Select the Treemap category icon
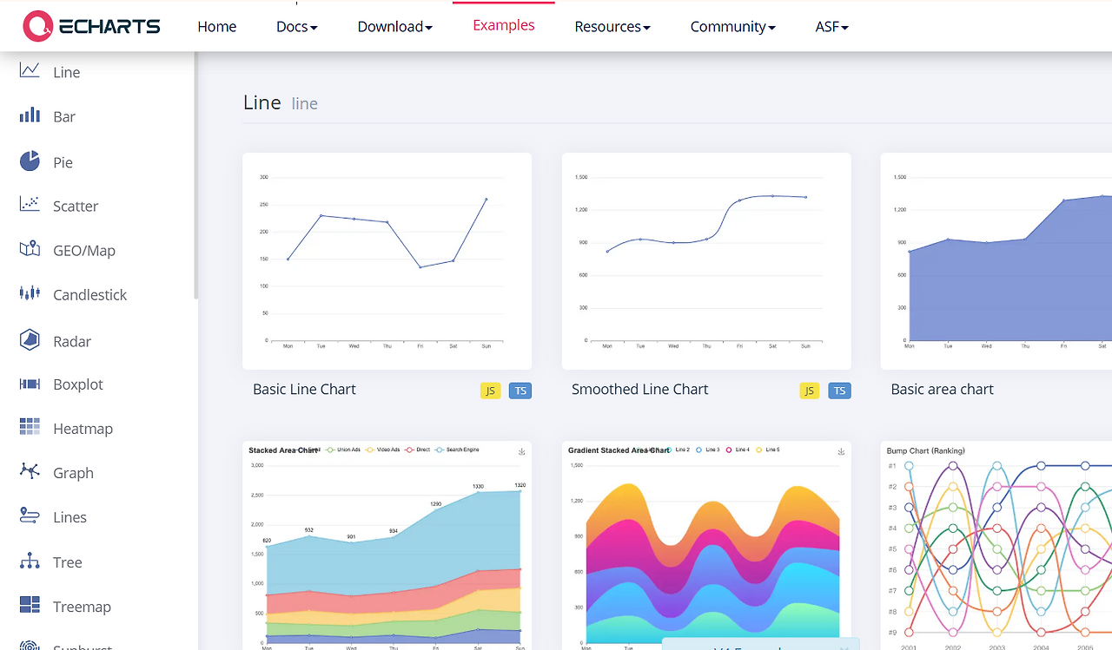 (x=30, y=605)
